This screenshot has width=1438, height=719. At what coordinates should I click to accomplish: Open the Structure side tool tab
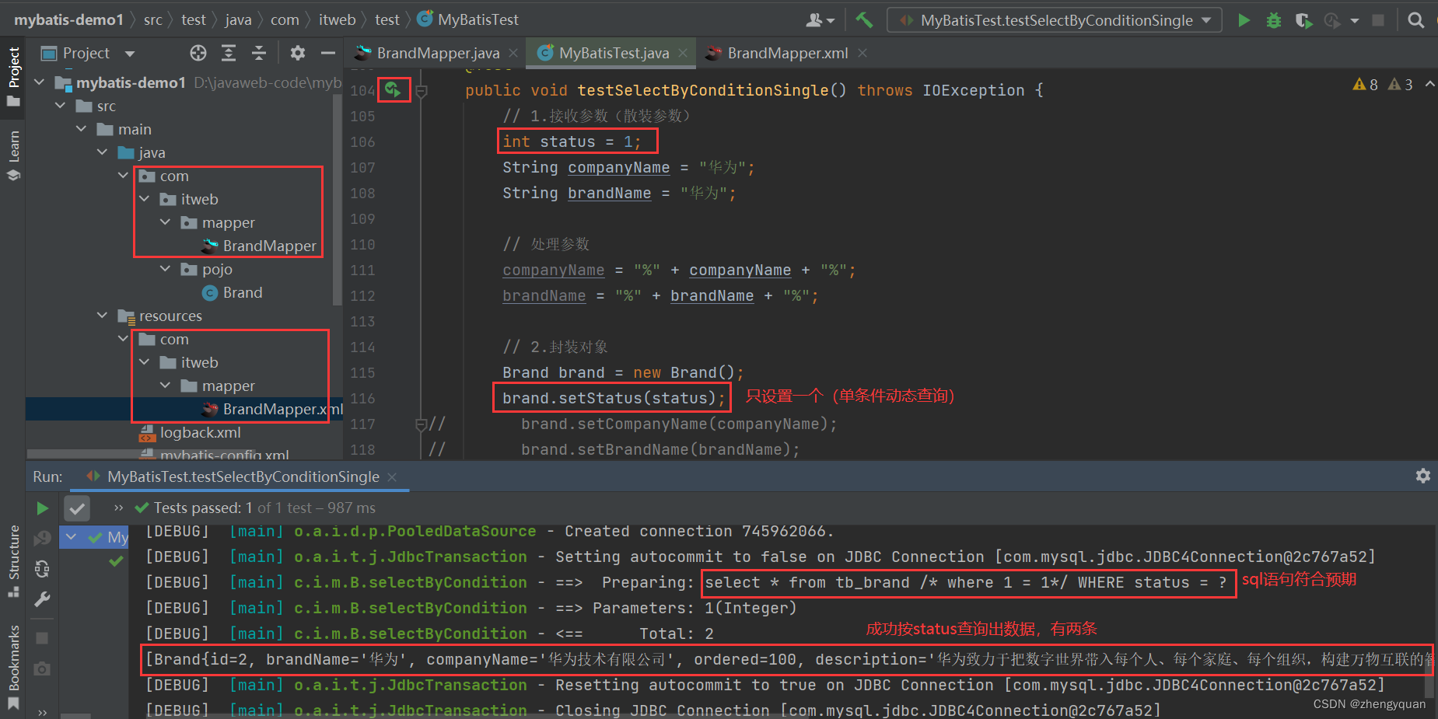click(13, 561)
